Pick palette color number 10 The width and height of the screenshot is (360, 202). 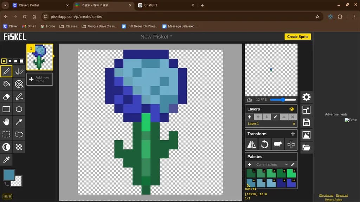coord(291,183)
